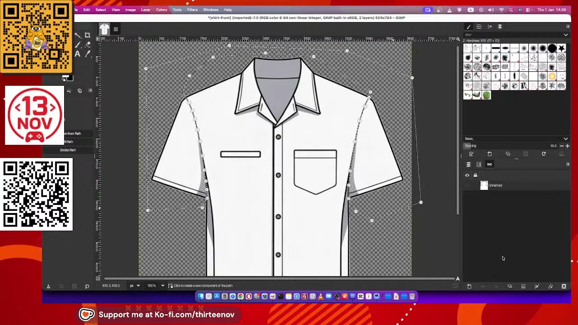Open the foreground/background color swatch
Image resolution: width=578 pixels, height=325 pixels.
point(67,79)
